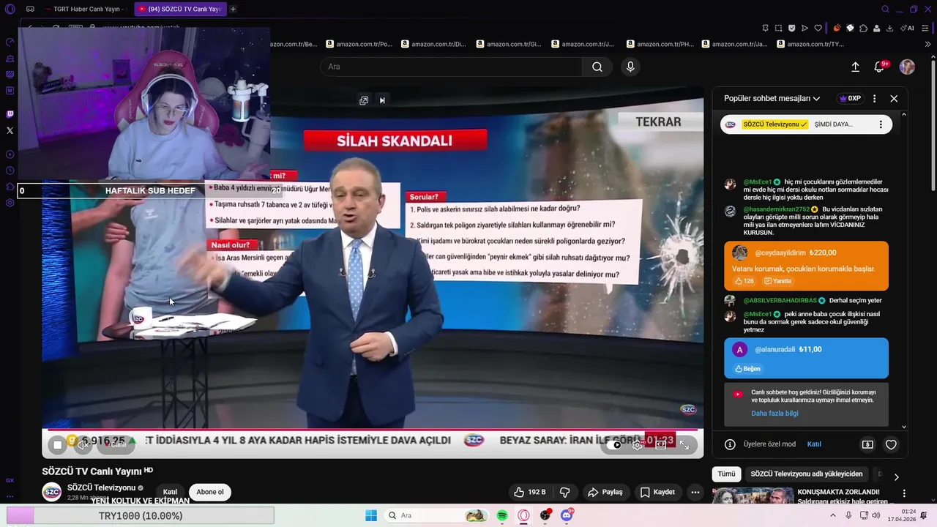
Task: Skip to next video in player
Action: [382, 100]
